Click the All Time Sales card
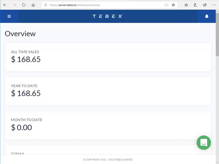 click(108, 57)
